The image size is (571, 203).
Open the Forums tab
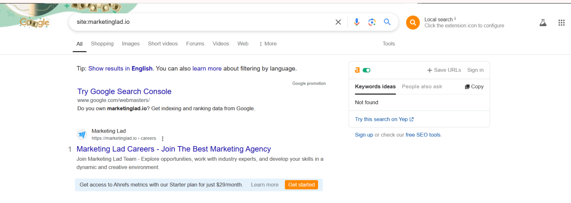[x=195, y=44]
